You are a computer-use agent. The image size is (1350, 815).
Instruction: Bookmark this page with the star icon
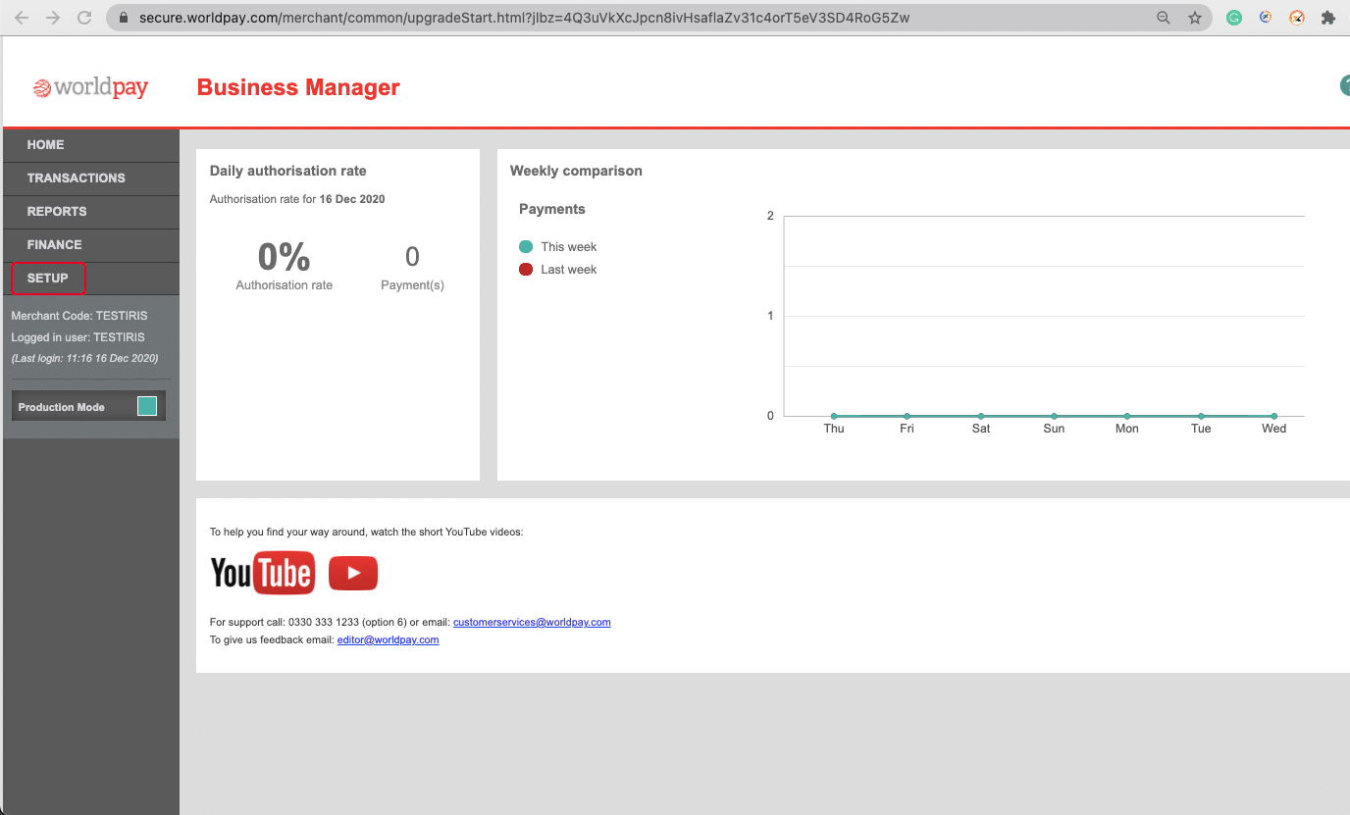[x=1194, y=18]
